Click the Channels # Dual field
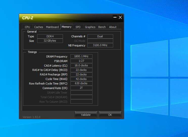The image size is (188, 137). 100,36
